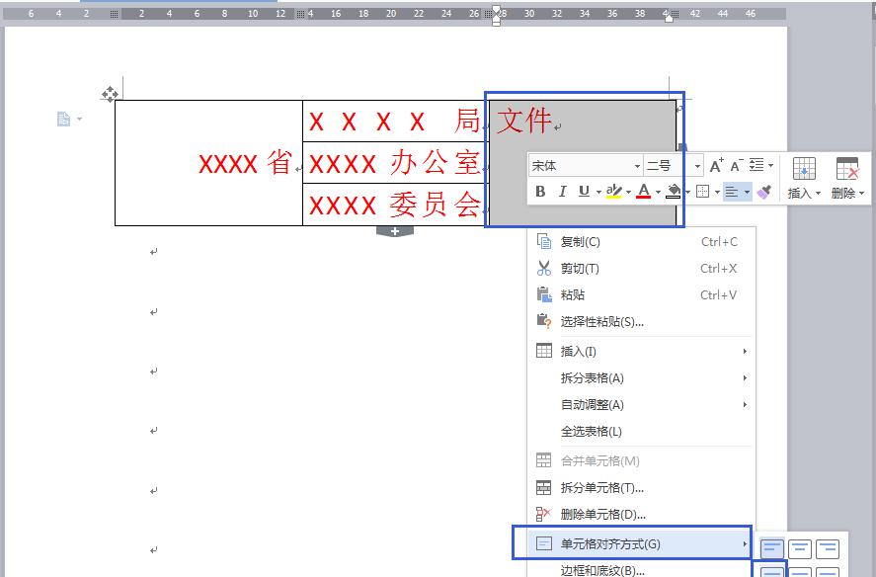The image size is (876, 577).
Task: Expand the 删除 dropdown arrow in mini toolbar
Action: [x=862, y=194]
